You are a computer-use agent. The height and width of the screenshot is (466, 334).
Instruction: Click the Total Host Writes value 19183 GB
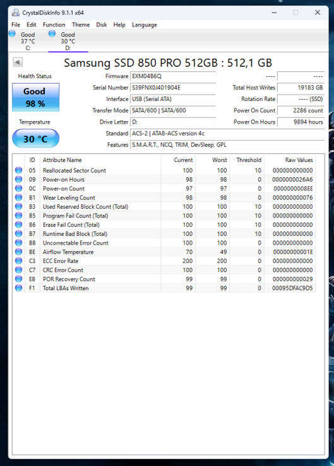[x=301, y=88]
